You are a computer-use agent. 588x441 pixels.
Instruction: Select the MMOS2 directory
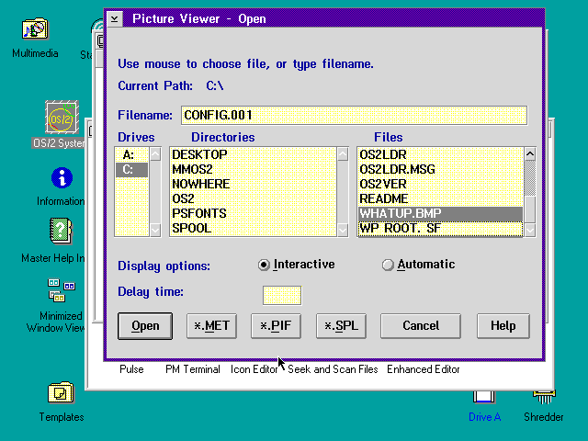pyautogui.click(x=254, y=169)
